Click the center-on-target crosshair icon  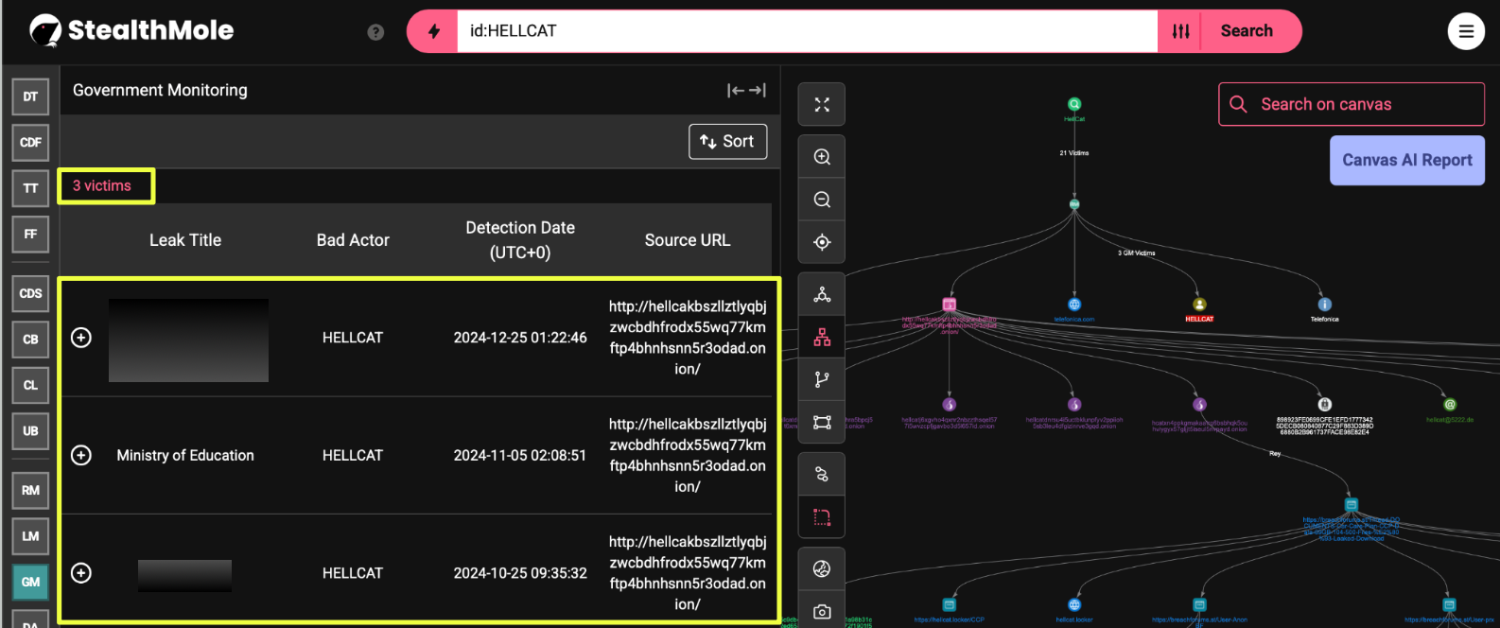pyautogui.click(x=822, y=242)
